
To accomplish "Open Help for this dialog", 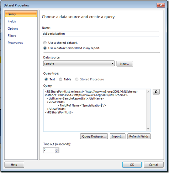I will (14, 165).
